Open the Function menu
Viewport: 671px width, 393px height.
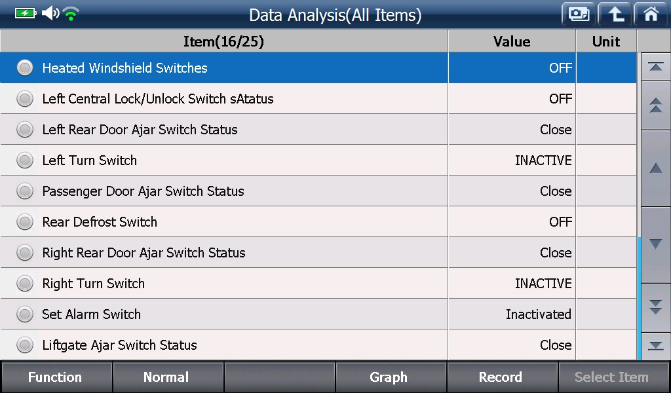point(56,377)
